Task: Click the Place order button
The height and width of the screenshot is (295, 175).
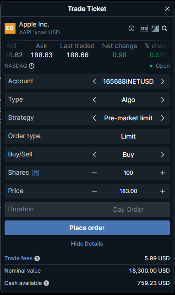Action: pos(87,228)
